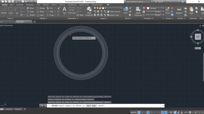Add a new drawing tab with plus button
The image size is (204, 114).
(34, 22)
